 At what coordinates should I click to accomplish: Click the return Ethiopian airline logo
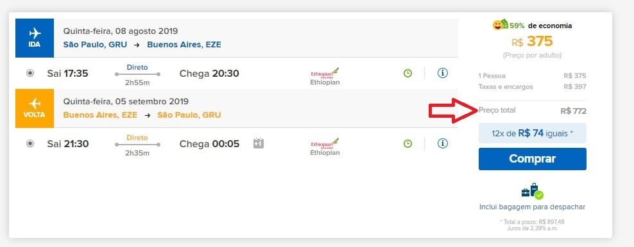[x=325, y=143]
